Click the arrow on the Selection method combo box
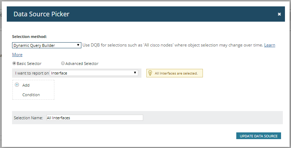Viewport: 291px width, 148px height. pyautogui.click(x=79, y=45)
